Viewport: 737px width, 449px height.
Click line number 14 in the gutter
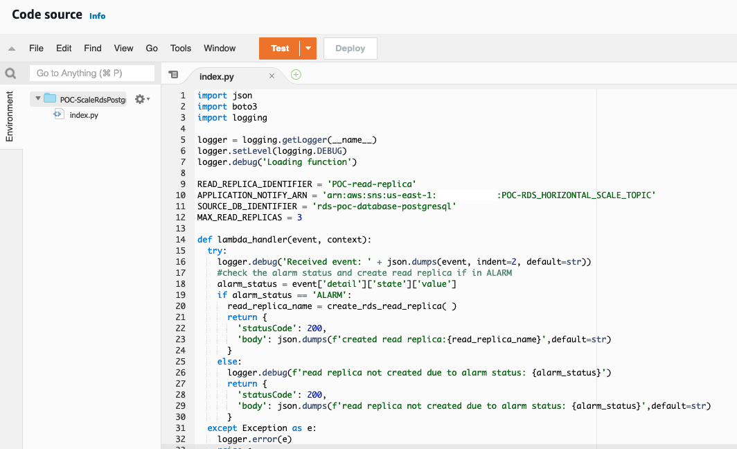(181, 240)
